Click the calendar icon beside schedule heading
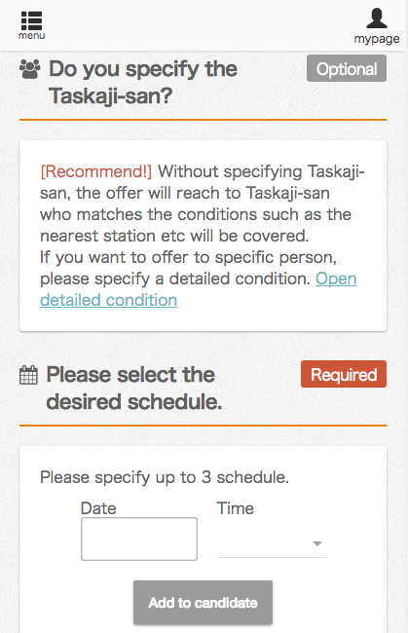 pyautogui.click(x=28, y=375)
